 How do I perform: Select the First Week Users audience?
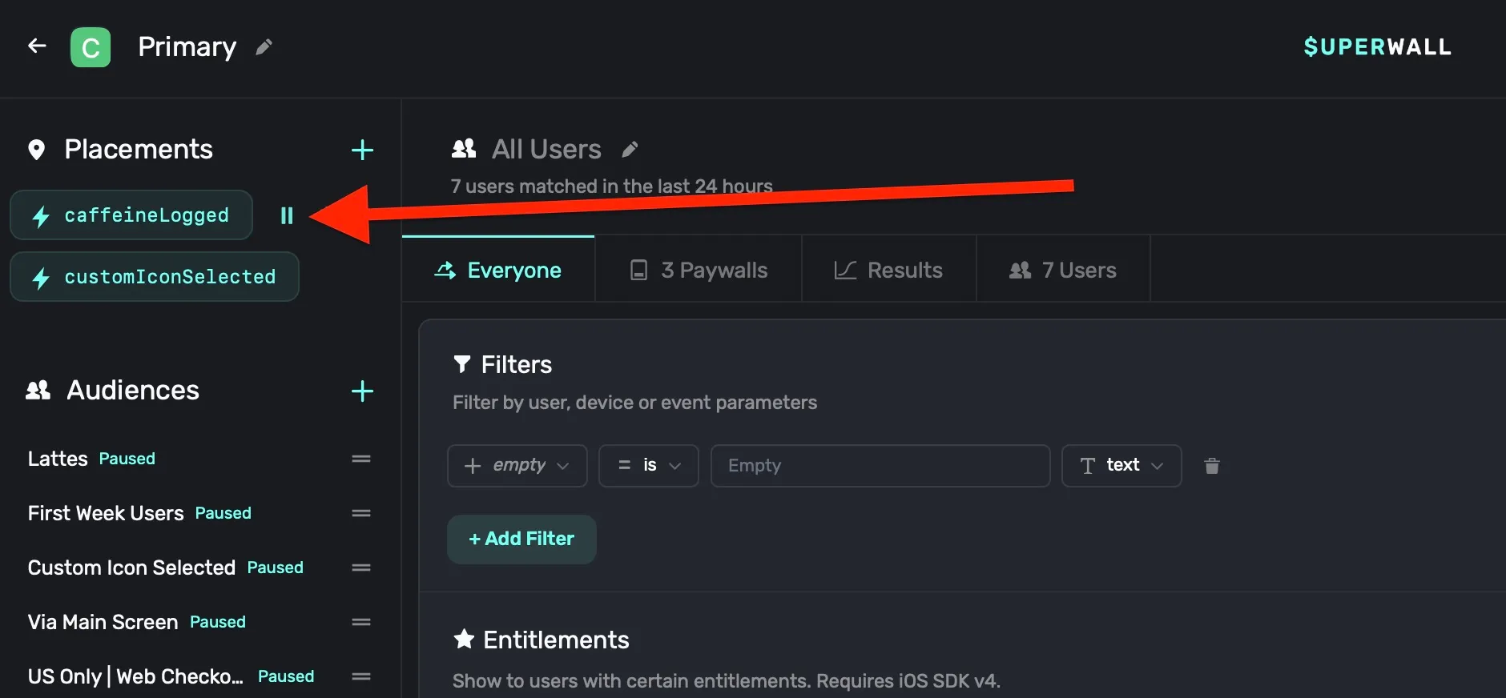[106, 513]
